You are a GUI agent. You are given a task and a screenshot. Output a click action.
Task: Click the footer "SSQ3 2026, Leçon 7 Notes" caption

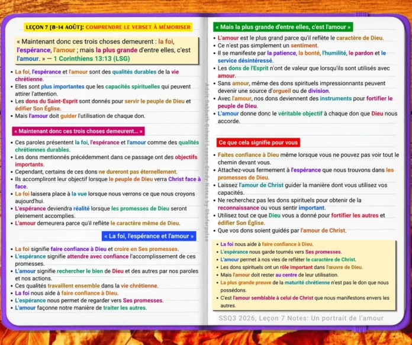pos(301,318)
